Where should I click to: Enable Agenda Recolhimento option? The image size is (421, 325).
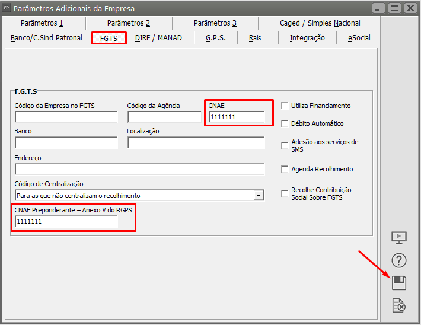pyautogui.click(x=285, y=169)
